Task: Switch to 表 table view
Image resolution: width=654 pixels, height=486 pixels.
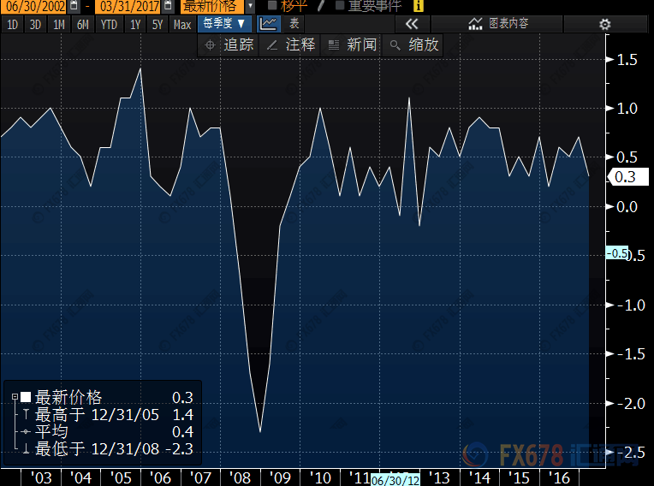Action: coord(294,24)
